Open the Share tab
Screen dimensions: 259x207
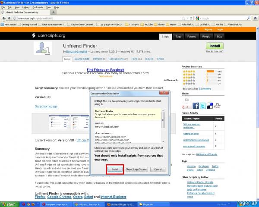[160, 59]
